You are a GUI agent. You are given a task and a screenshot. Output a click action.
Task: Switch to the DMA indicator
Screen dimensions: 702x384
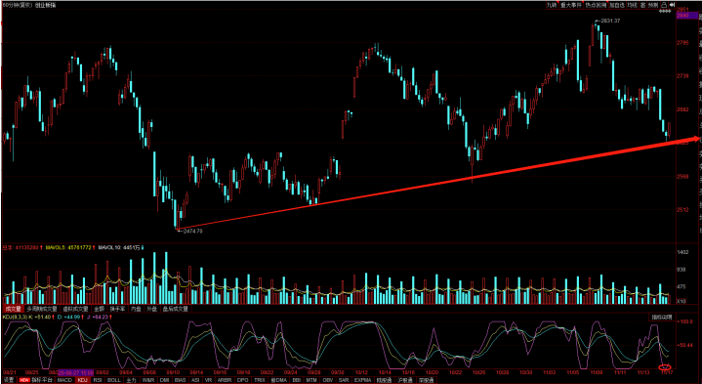(x=278, y=380)
